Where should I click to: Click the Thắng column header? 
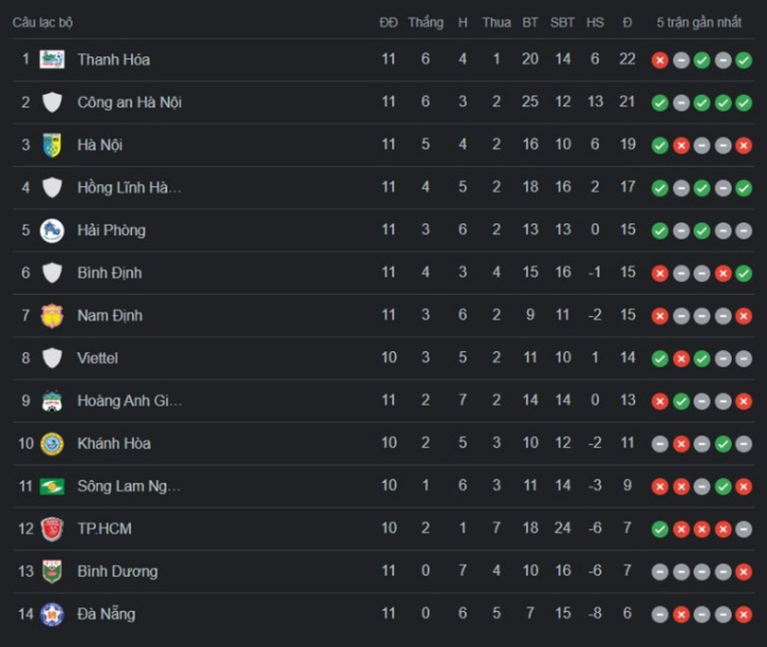[x=426, y=22]
